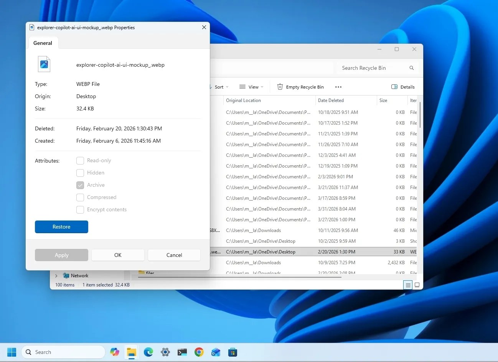498x362 pixels.
Task: Click Empty Recycle Bin button
Action: pyautogui.click(x=300, y=87)
